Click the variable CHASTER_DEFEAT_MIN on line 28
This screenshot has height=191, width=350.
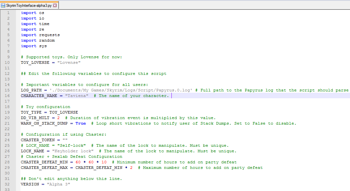pos(44,162)
